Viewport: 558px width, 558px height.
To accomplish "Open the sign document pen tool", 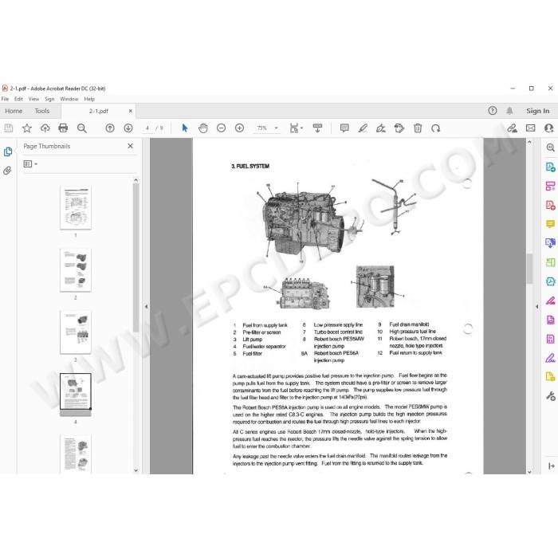I will pyautogui.click(x=381, y=128).
